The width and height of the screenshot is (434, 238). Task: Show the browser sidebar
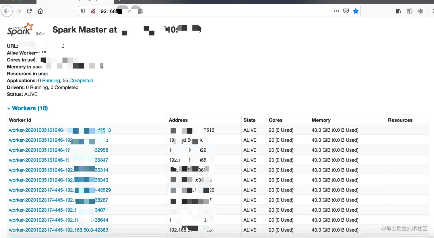pyautogui.click(x=410, y=11)
